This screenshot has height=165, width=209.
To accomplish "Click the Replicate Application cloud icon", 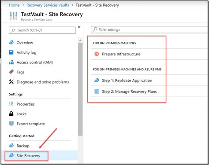I will 97,80.
